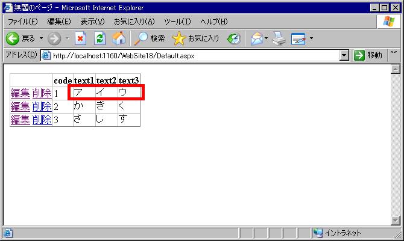Click the イントラネット status bar text
404x241 pixels.
pos(343,233)
